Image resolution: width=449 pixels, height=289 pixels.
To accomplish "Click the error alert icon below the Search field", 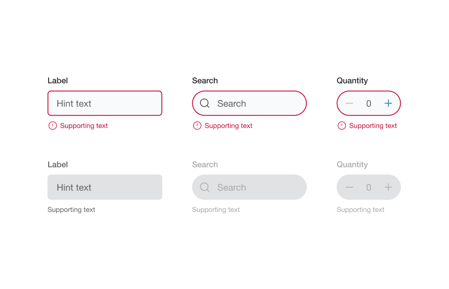I will click(196, 125).
